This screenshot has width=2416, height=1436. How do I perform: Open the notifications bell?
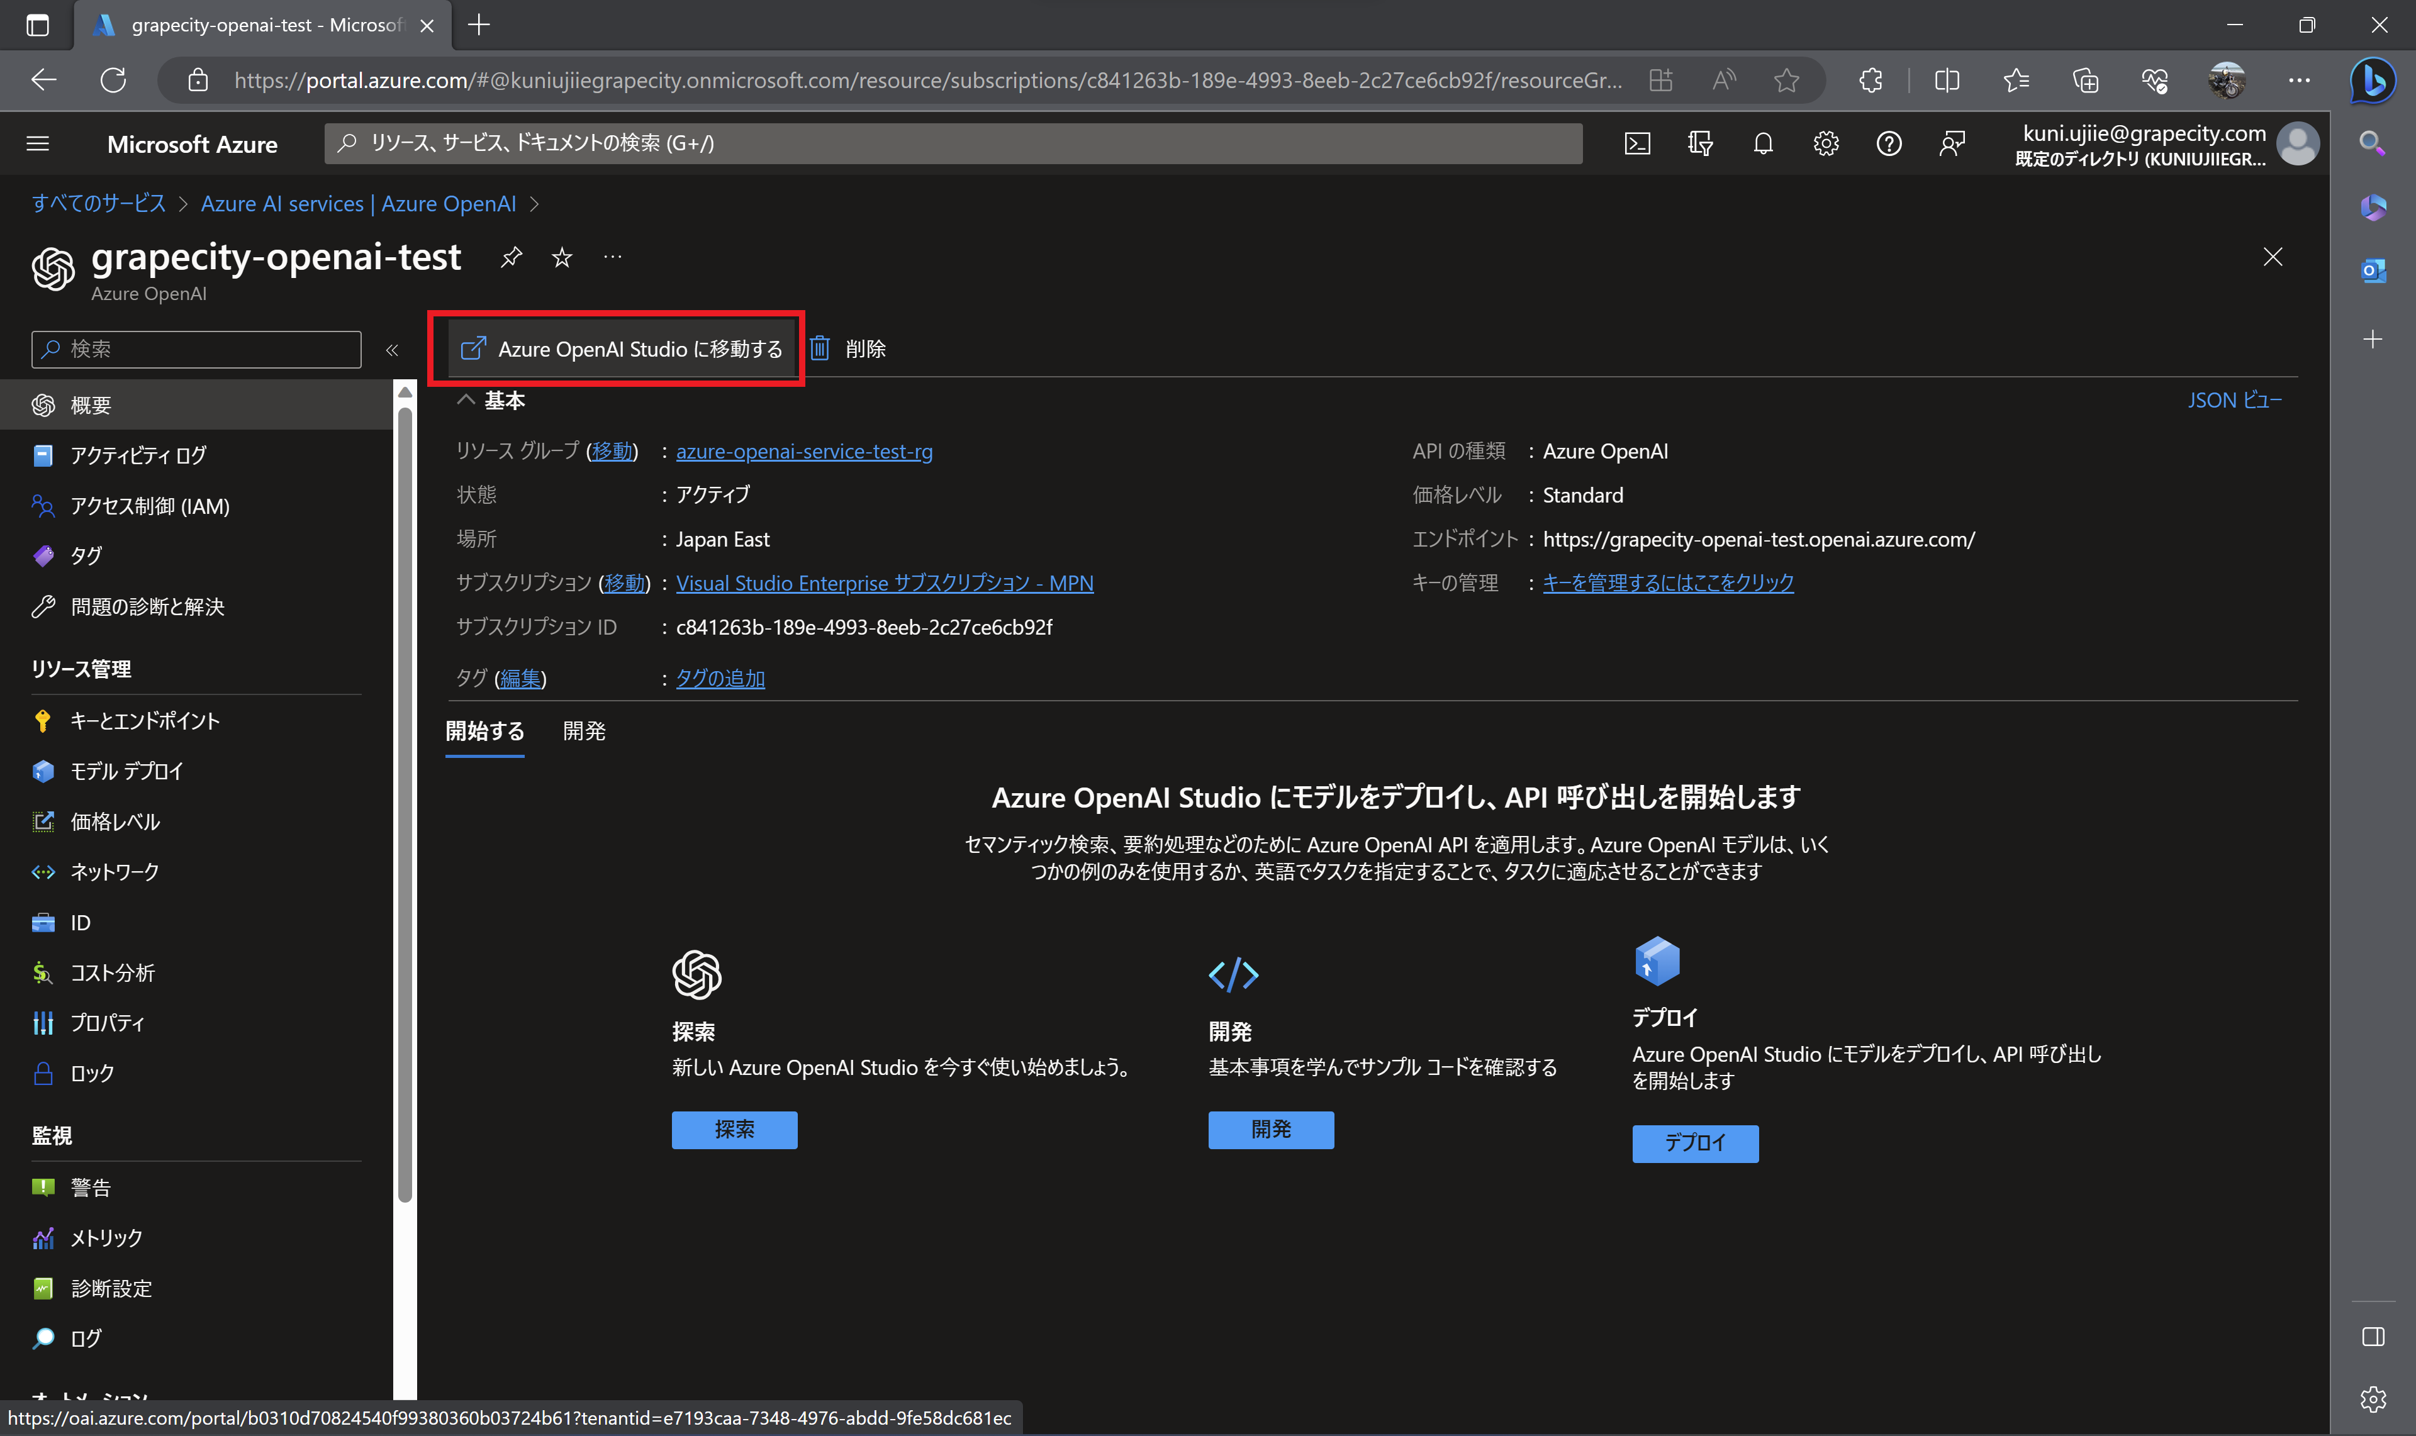(1763, 143)
